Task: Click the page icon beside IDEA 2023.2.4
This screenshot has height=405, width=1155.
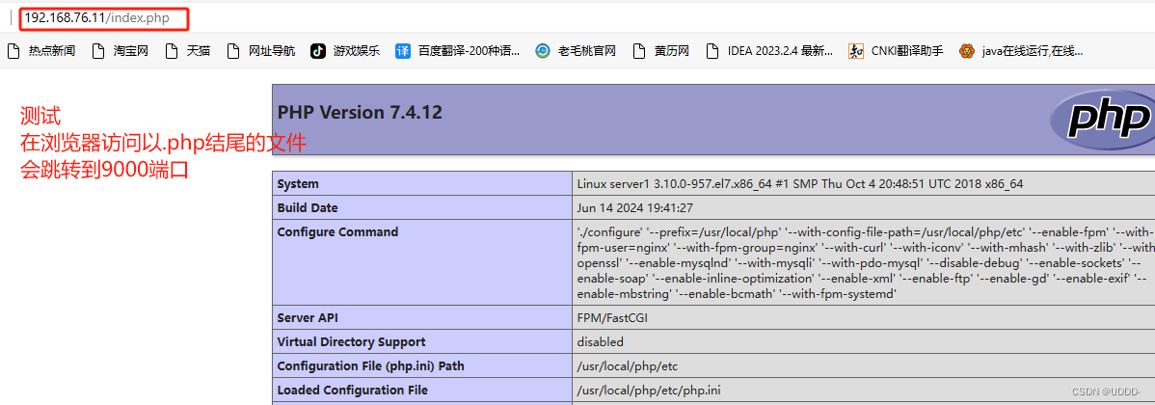Action: tap(712, 51)
